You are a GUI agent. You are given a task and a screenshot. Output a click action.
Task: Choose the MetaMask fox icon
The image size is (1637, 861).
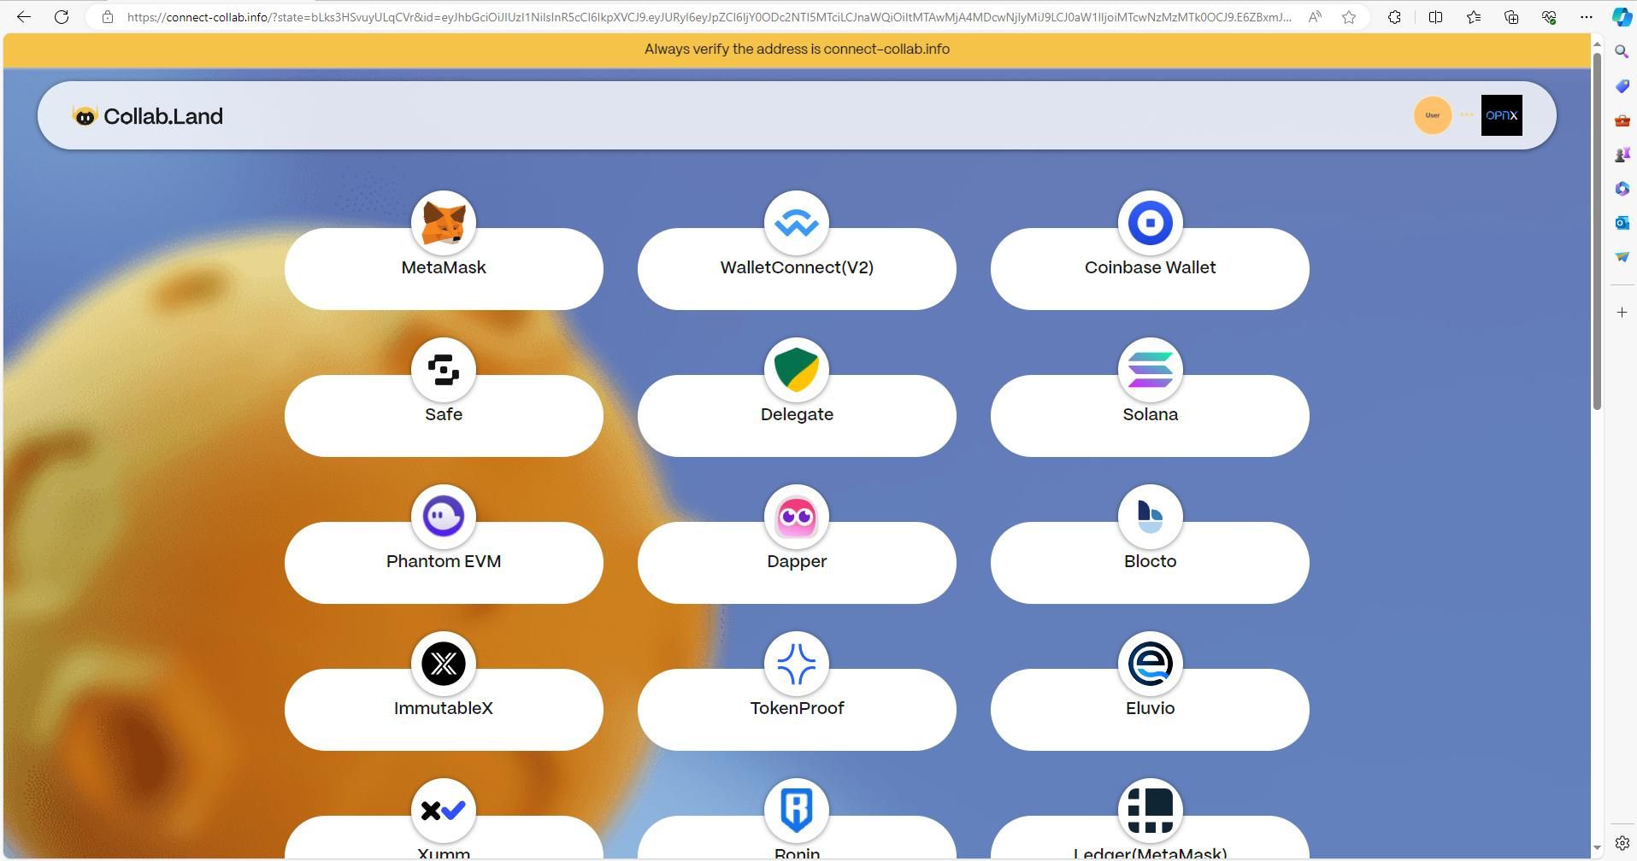(x=444, y=223)
